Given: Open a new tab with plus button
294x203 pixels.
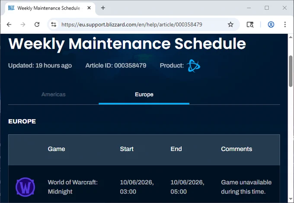Looking at the screenshot, I should click(x=103, y=8).
